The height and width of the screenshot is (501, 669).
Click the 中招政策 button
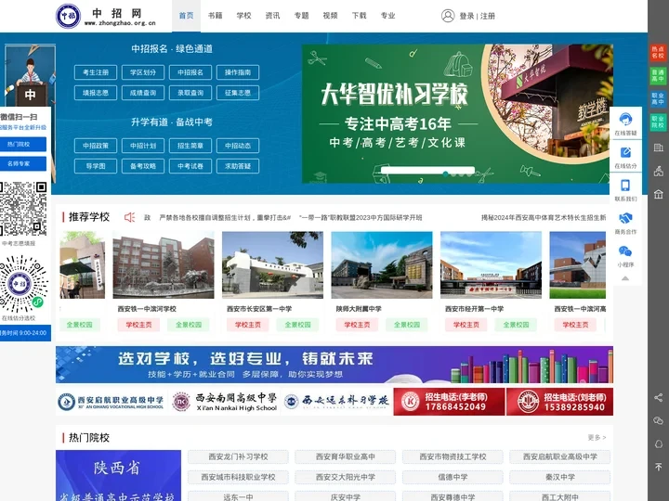coord(96,146)
